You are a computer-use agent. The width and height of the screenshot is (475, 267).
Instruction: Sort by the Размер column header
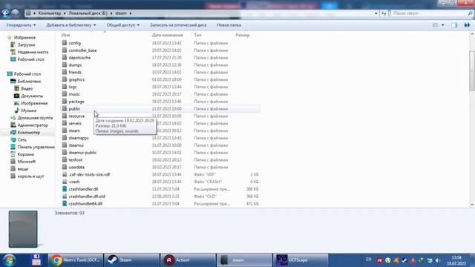point(243,35)
